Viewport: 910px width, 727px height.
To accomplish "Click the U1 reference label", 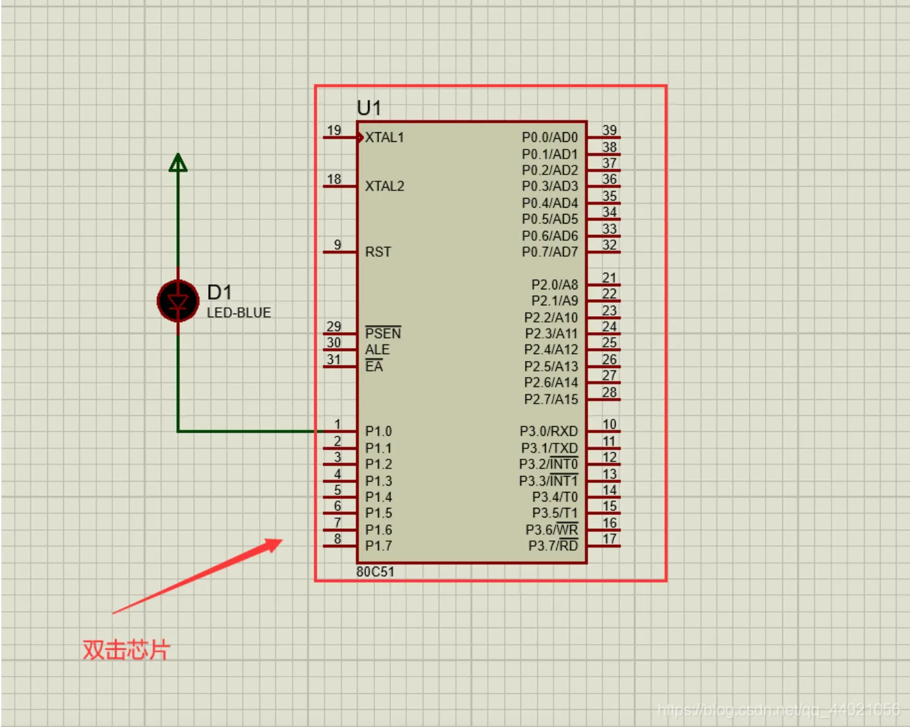I will 369,108.
